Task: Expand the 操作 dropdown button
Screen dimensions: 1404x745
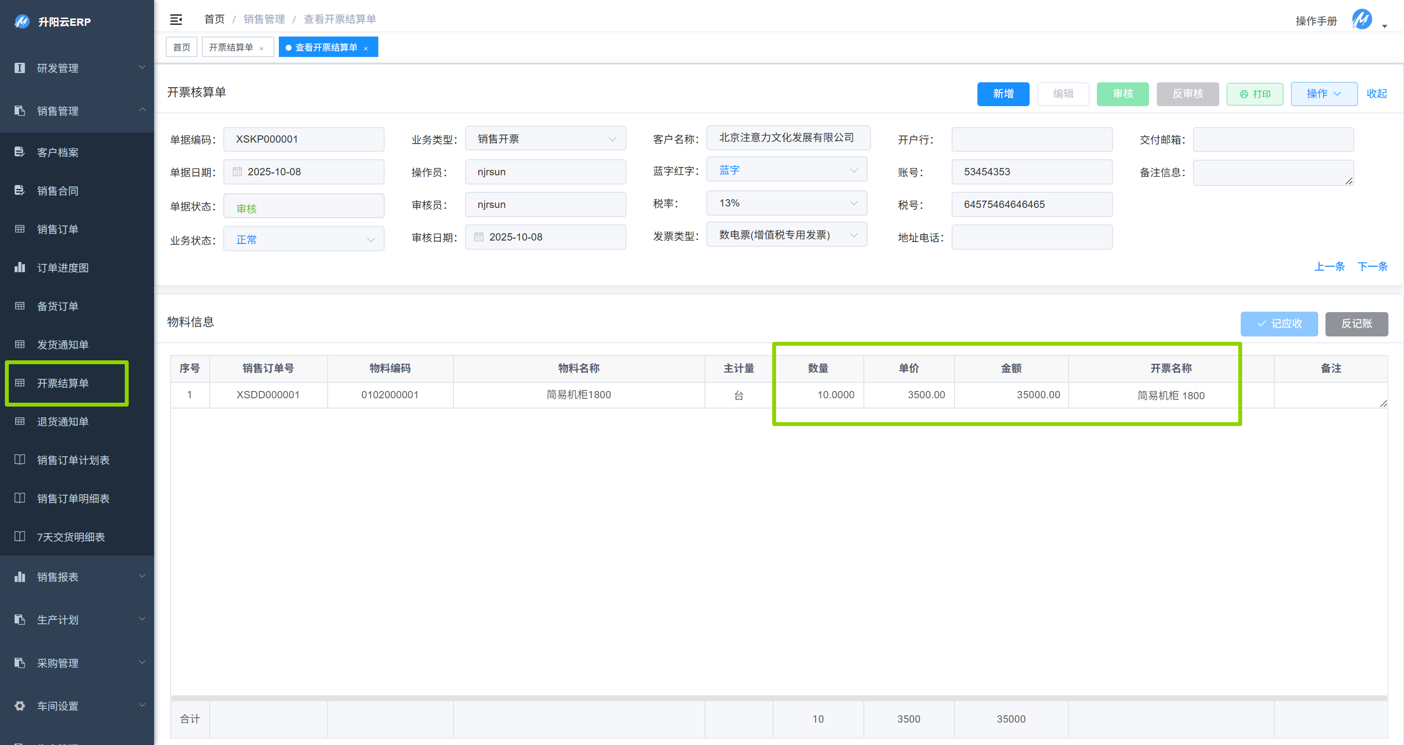Action: point(1324,93)
